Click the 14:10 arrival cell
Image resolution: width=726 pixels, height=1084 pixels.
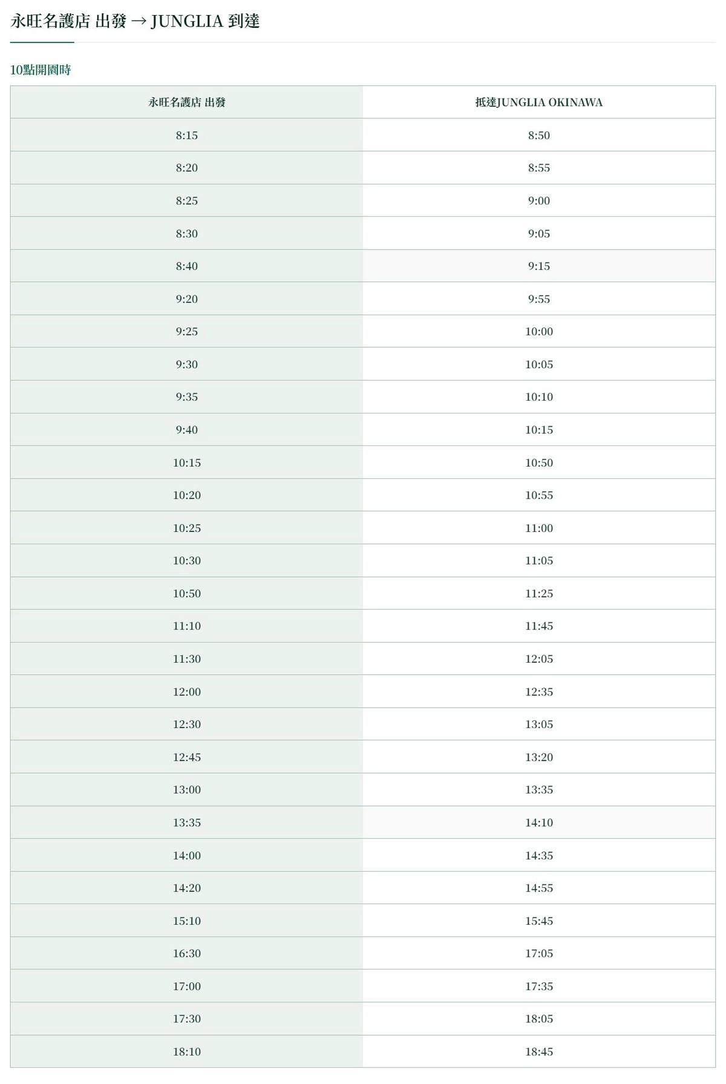coord(539,822)
